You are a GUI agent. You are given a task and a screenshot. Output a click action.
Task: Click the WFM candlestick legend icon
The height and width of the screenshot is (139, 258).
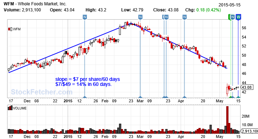click(x=10, y=29)
